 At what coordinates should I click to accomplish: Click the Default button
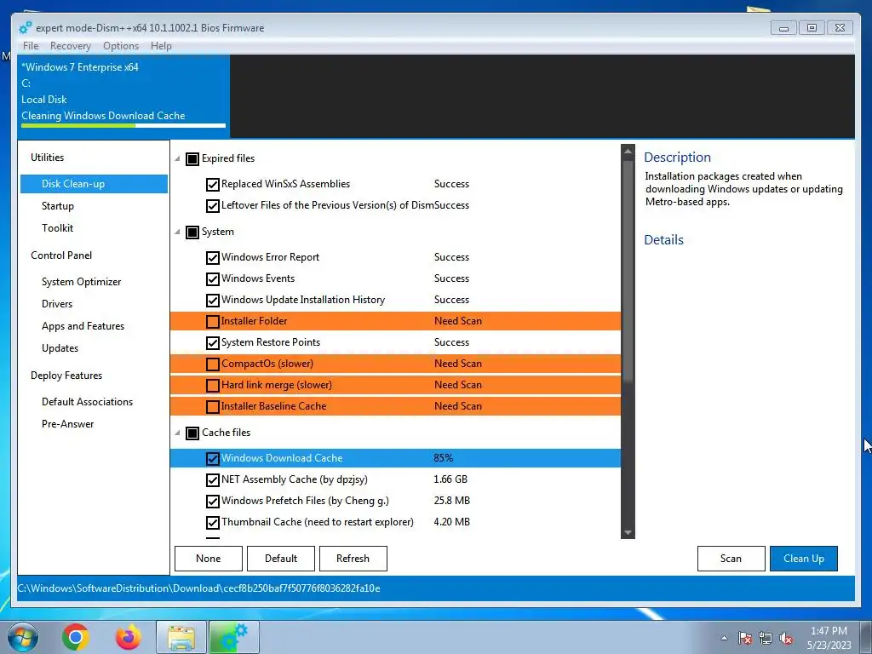coord(281,559)
